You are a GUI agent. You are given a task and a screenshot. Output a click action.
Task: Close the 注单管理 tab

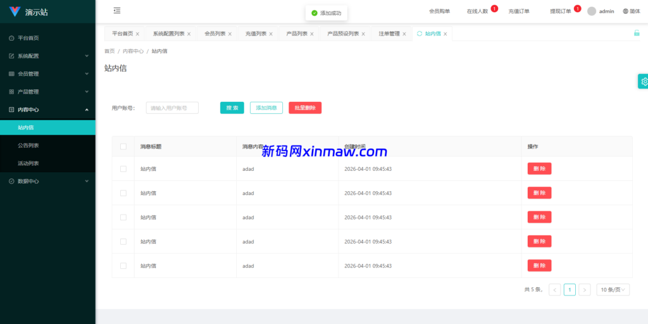point(404,34)
